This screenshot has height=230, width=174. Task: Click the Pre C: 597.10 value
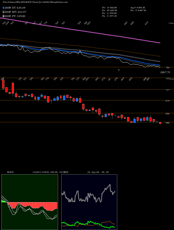(109, 16)
